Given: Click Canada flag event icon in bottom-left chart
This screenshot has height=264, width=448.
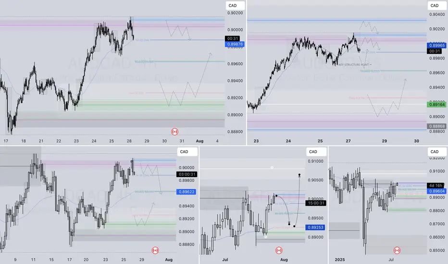Looking at the screenshot, I should point(155,250).
